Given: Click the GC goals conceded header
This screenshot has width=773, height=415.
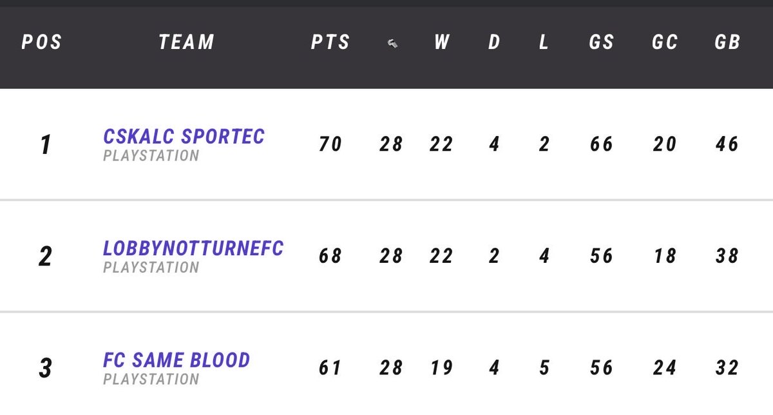Looking at the screenshot, I should 665,43.
